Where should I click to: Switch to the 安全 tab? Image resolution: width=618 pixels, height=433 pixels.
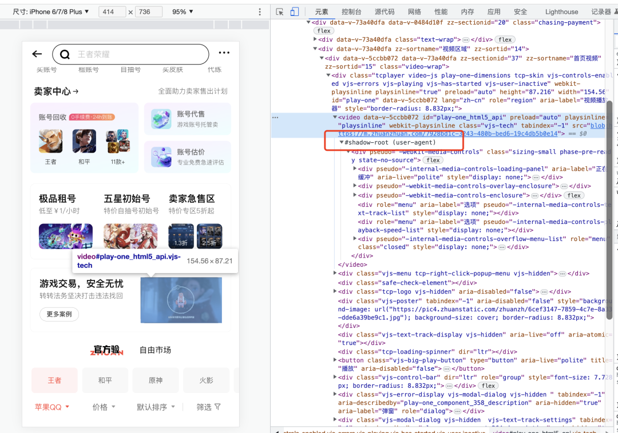coord(520,12)
